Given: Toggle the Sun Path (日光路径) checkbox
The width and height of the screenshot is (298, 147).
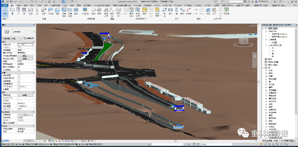Looking at the screenshot, I should 19,70.
